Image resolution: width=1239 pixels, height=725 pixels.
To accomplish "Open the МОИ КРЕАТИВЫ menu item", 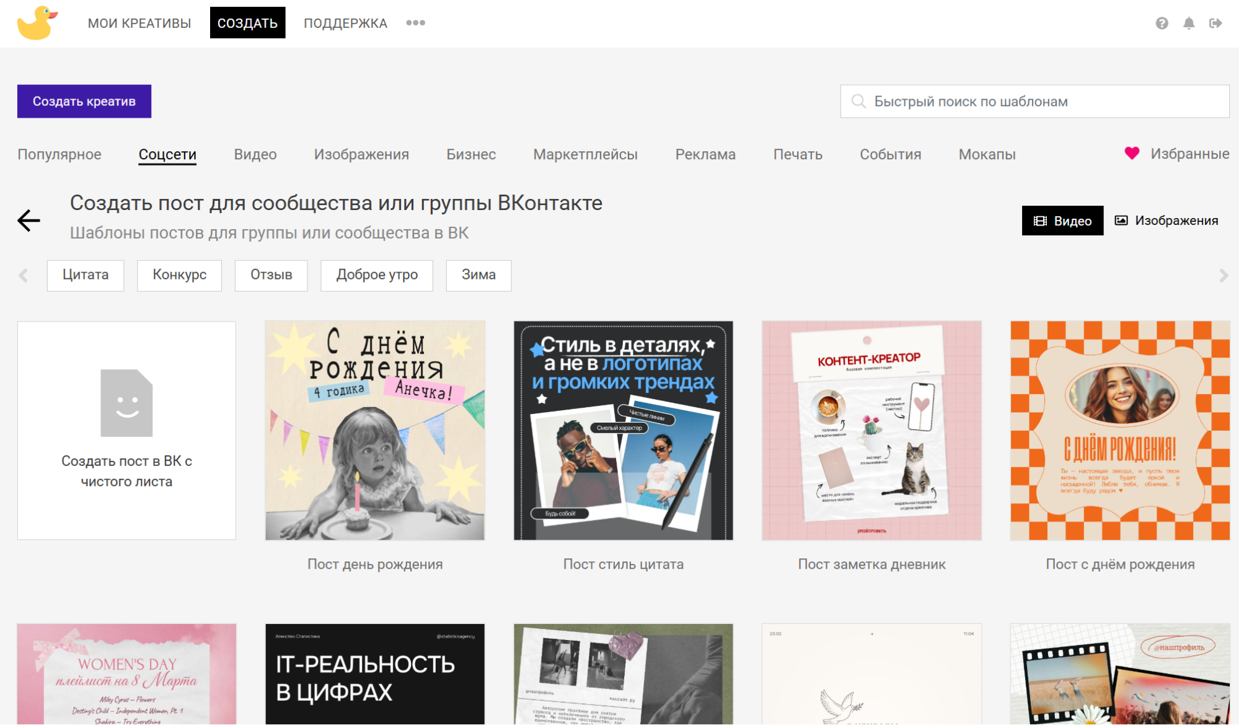I will pos(139,23).
